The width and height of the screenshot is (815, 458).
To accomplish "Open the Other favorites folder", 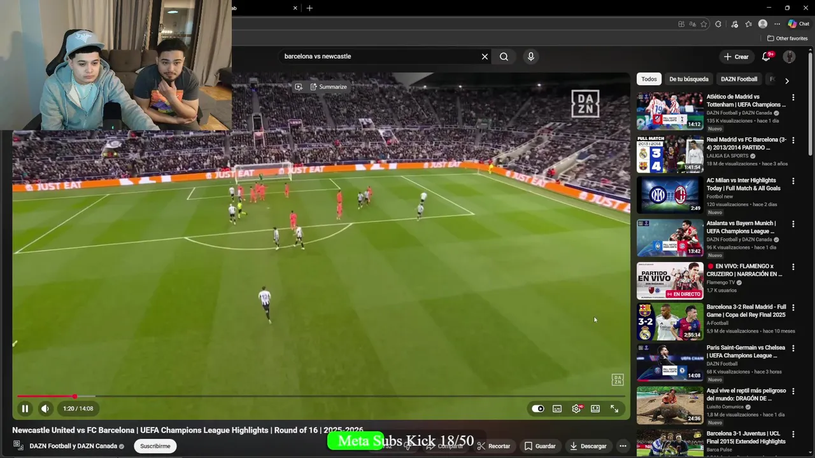I will click(x=787, y=38).
